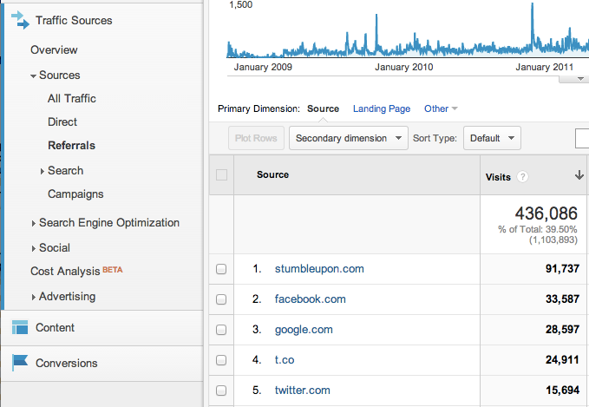Open the Other primary dimension dropdown
The height and width of the screenshot is (407, 589).
point(441,108)
